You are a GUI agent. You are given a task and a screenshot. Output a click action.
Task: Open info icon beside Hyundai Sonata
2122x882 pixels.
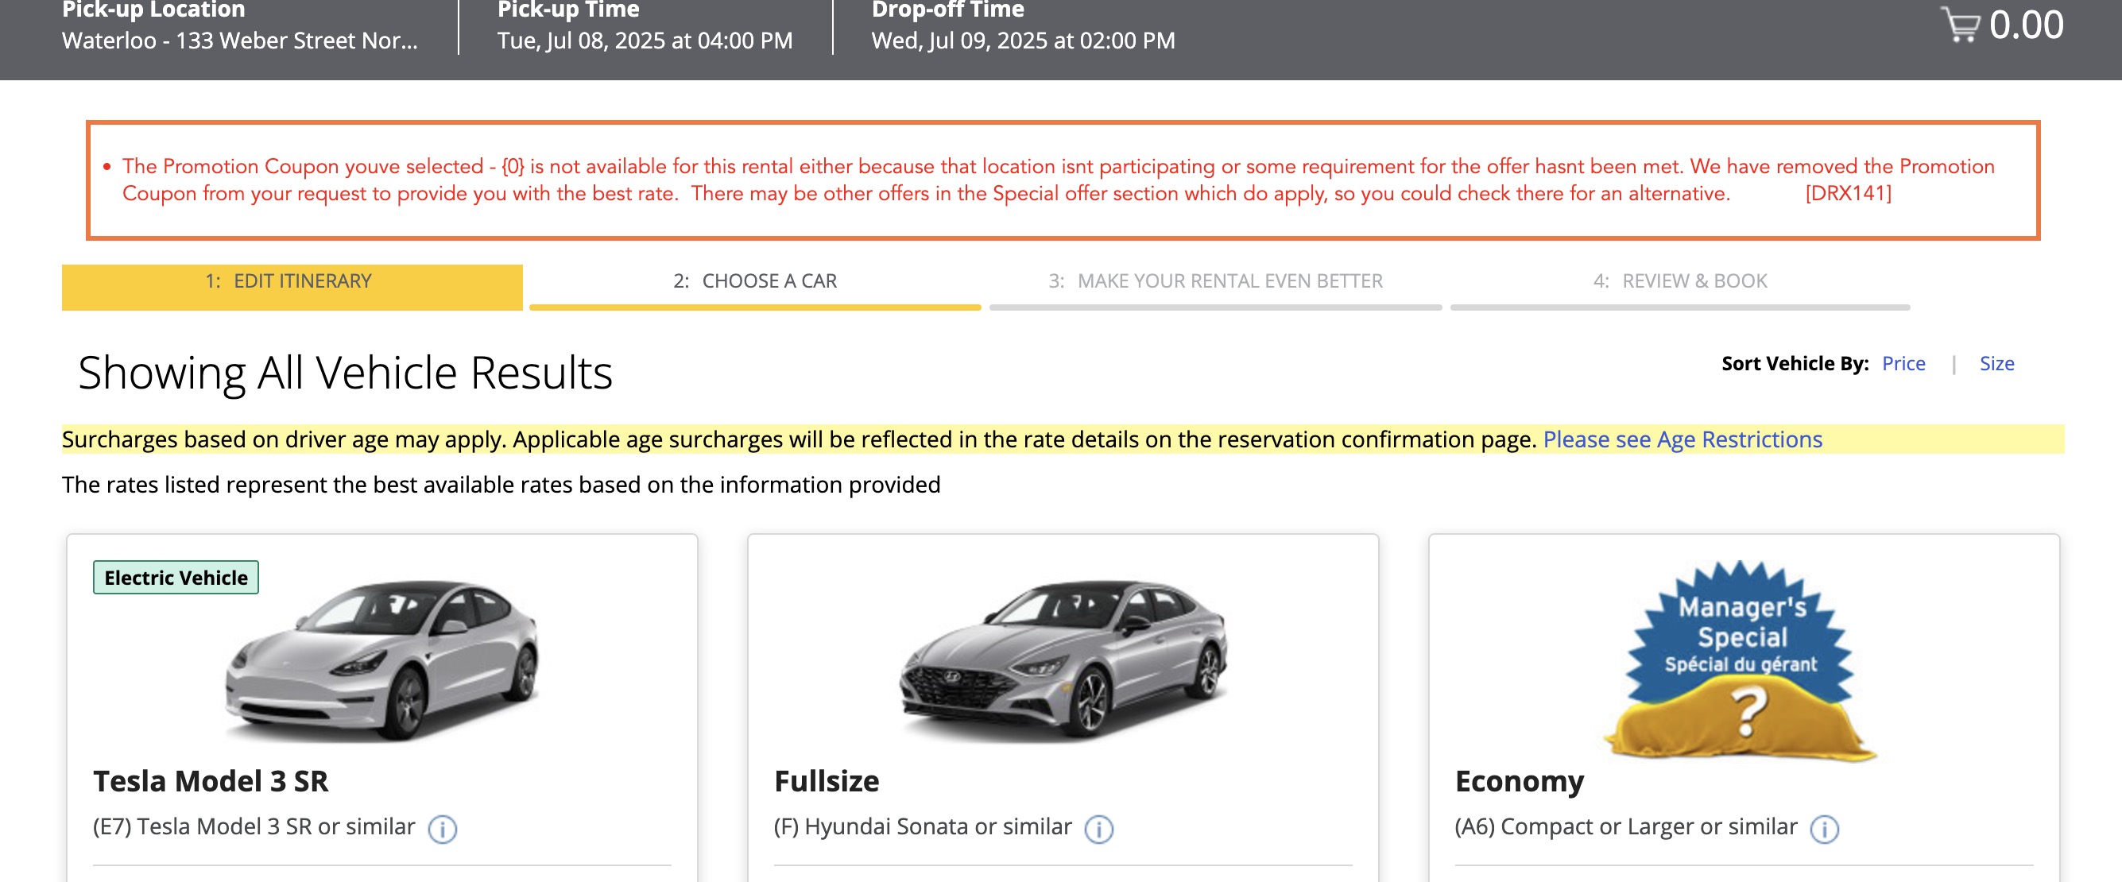coord(1098,829)
